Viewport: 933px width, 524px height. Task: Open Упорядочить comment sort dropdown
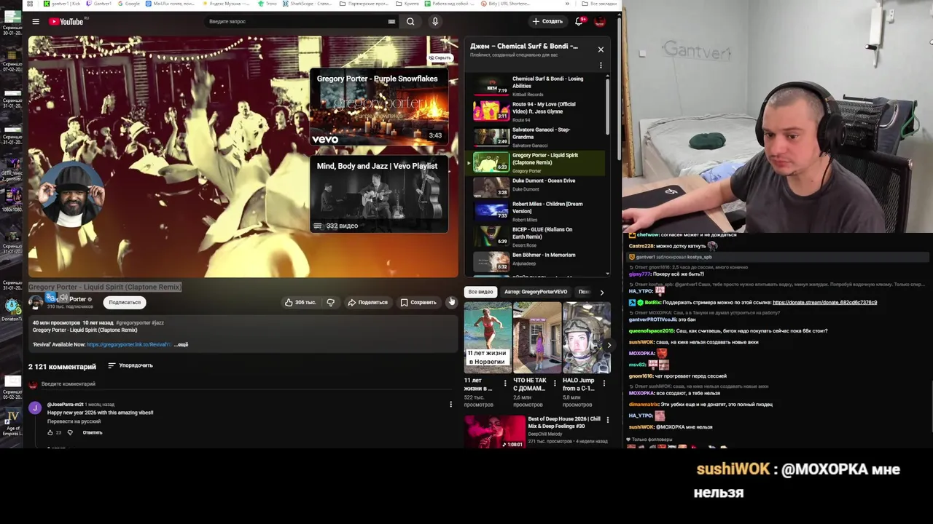130,365
